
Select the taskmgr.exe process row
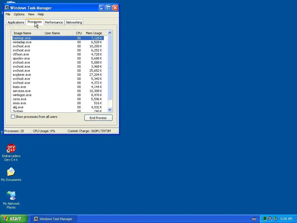pos(58,38)
